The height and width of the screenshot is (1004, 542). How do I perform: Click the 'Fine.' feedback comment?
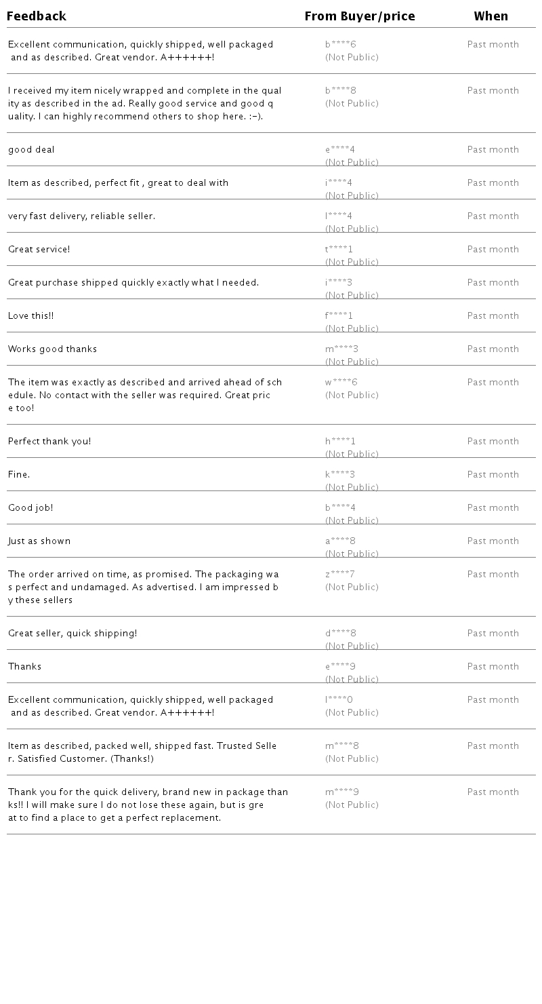point(19,475)
